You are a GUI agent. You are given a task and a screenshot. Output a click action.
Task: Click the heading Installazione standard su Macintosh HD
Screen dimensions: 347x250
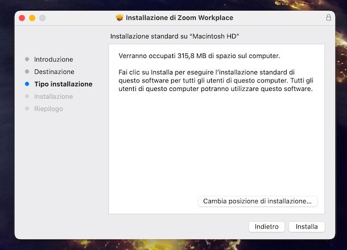coord(175,36)
